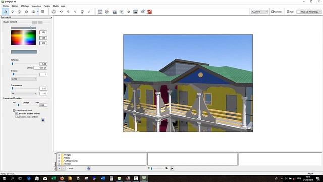The height and width of the screenshot is (182, 323).
Task: Click the blue channel value field
Action: pos(43,43)
